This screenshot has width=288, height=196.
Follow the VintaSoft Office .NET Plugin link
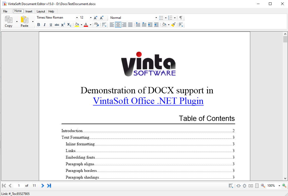point(148,101)
